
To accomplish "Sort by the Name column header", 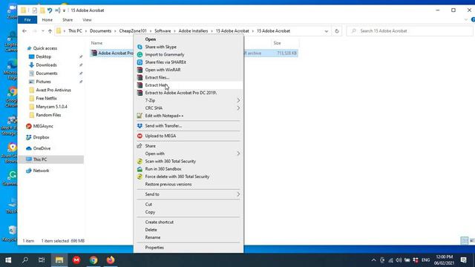I will pyautogui.click(x=96, y=43).
